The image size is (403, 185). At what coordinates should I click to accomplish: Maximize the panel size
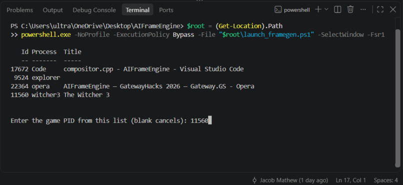pyautogui.click(x=380, y=10)
